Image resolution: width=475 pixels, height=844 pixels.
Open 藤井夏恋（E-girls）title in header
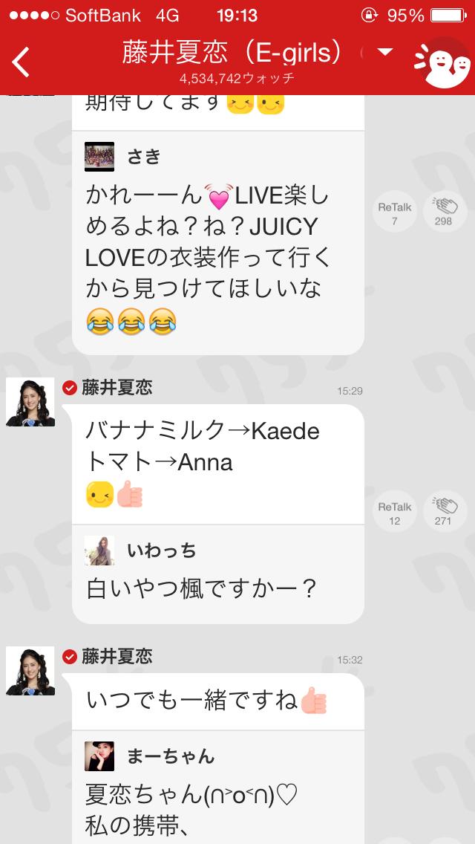[x=232, y=53]
